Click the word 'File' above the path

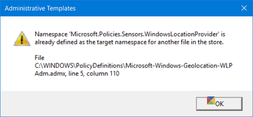click(39, 58)
